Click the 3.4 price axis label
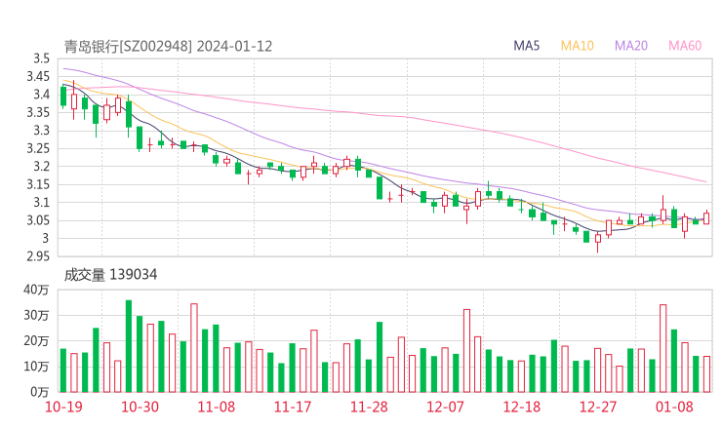Screen dimensions: 722x429 pyautogui.click(x=41, y=95)
